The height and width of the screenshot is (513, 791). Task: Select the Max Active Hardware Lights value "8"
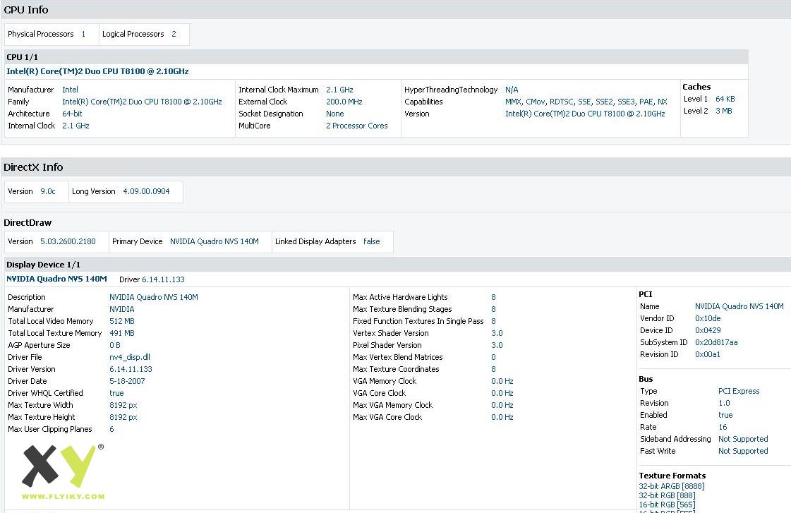pos(493,298)
